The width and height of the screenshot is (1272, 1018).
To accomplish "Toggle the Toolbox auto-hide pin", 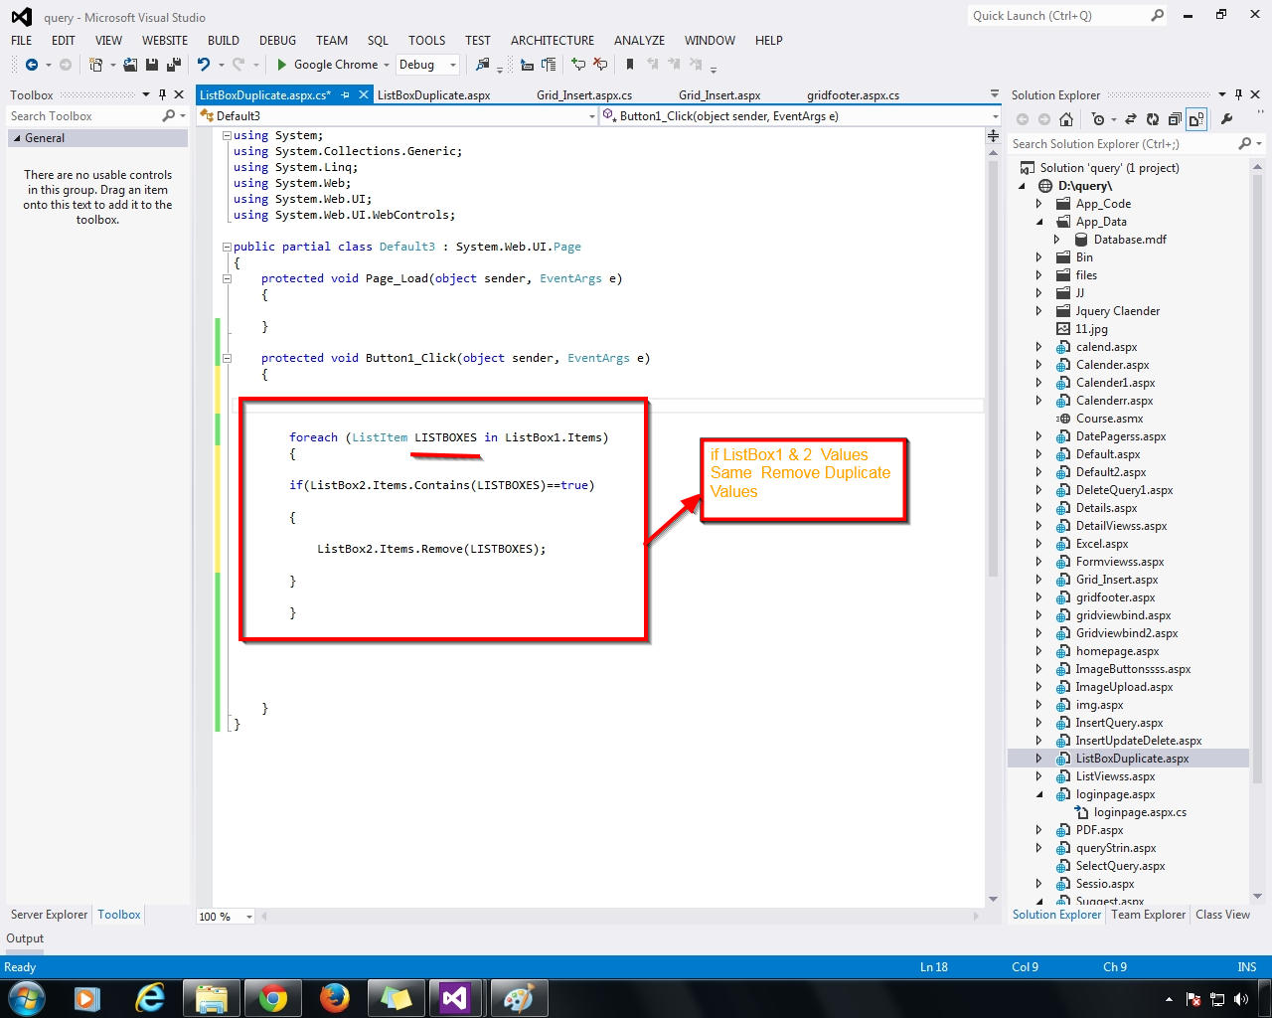I will tap(163, 94).
